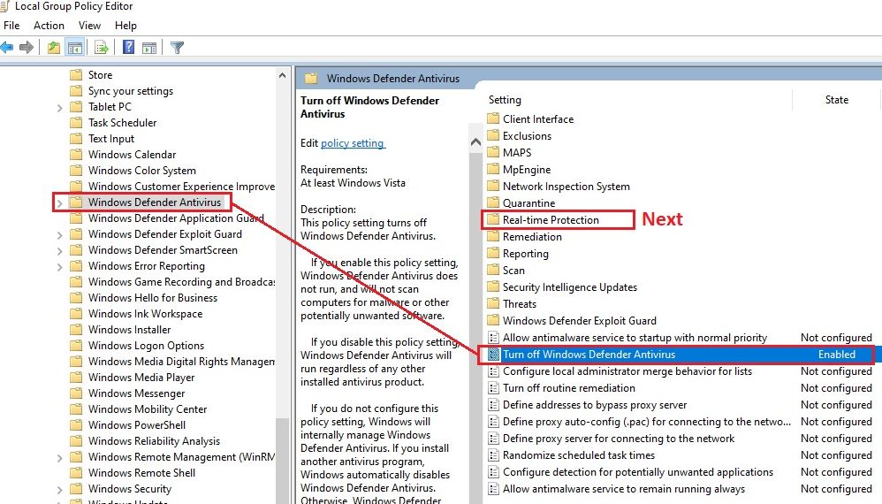Expand the Windows Defender Exploit Guard tree node
The height and width of the screenshot is (504, 882).
click(x=59, y=234)
